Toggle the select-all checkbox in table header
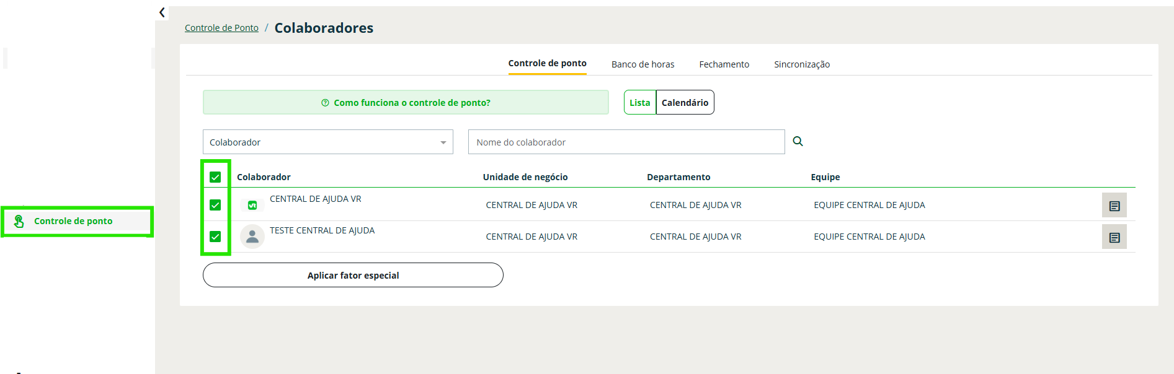 point(215,177)
